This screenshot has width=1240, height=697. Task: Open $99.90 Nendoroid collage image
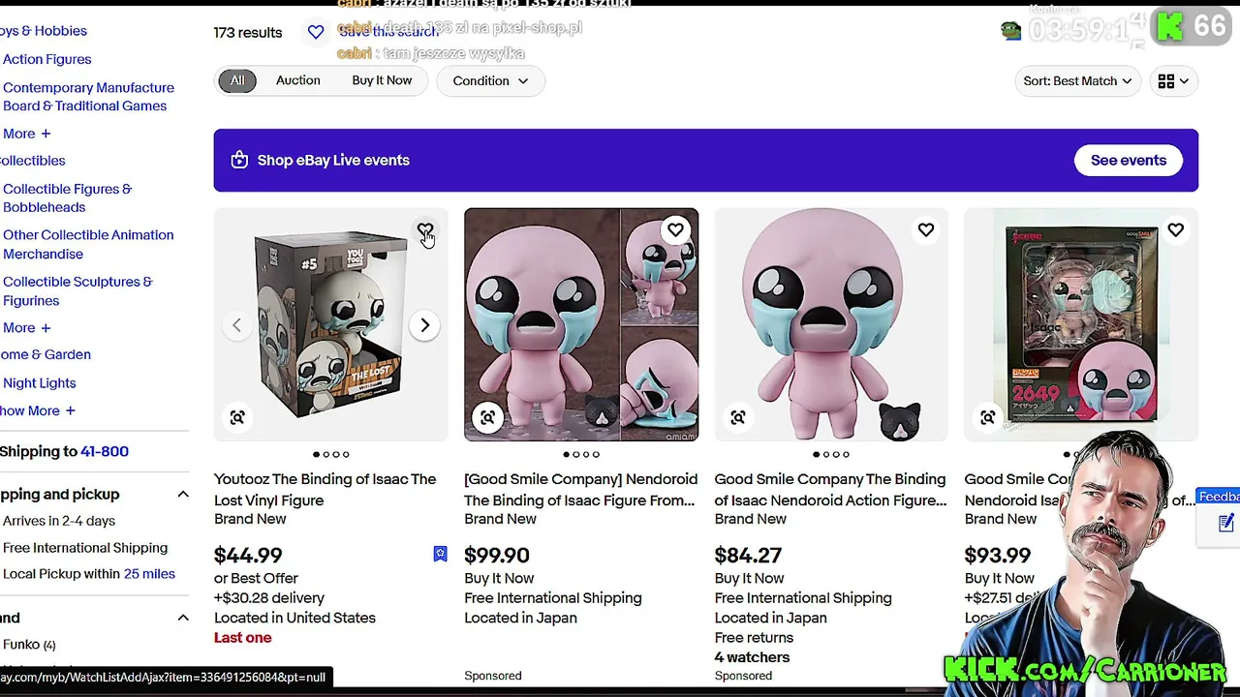[x=581, y=325]
